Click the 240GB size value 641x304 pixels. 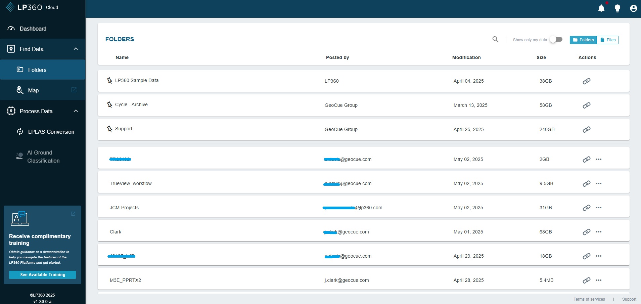547,129
